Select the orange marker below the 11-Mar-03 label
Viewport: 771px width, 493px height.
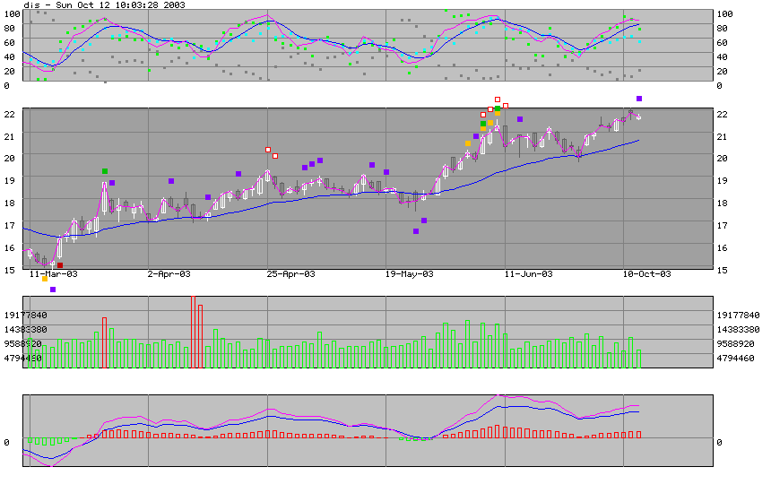pyautogui.click(x=45, y=279)
